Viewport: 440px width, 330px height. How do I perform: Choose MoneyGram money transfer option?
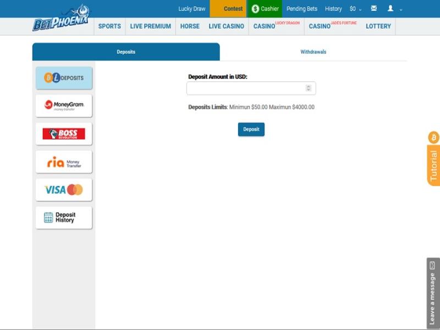tap(64, 105)
